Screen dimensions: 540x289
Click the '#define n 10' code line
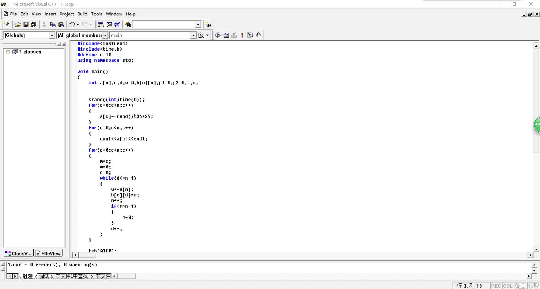click(94, 55)
